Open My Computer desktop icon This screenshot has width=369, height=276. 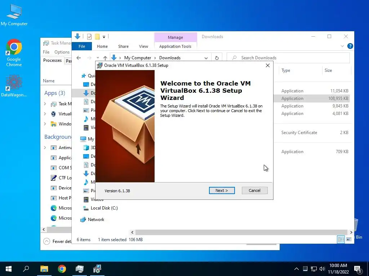(14, 15)
